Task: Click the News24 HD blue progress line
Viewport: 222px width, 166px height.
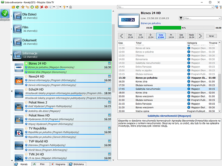Action: 65,82
